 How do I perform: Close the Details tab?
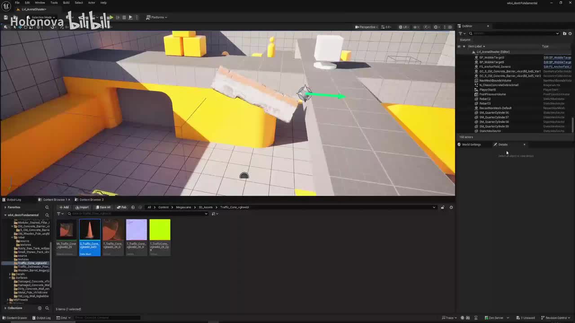524,144
